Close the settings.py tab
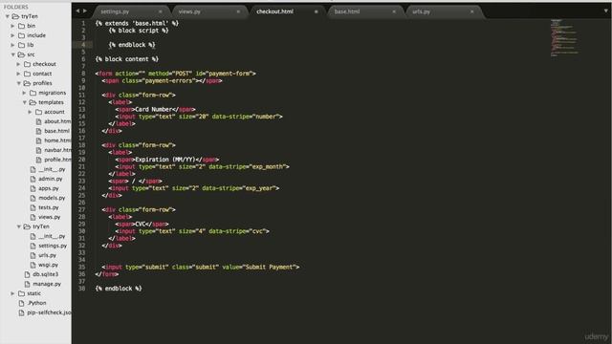This screenshot has width=612, height=344. [161, 11]
